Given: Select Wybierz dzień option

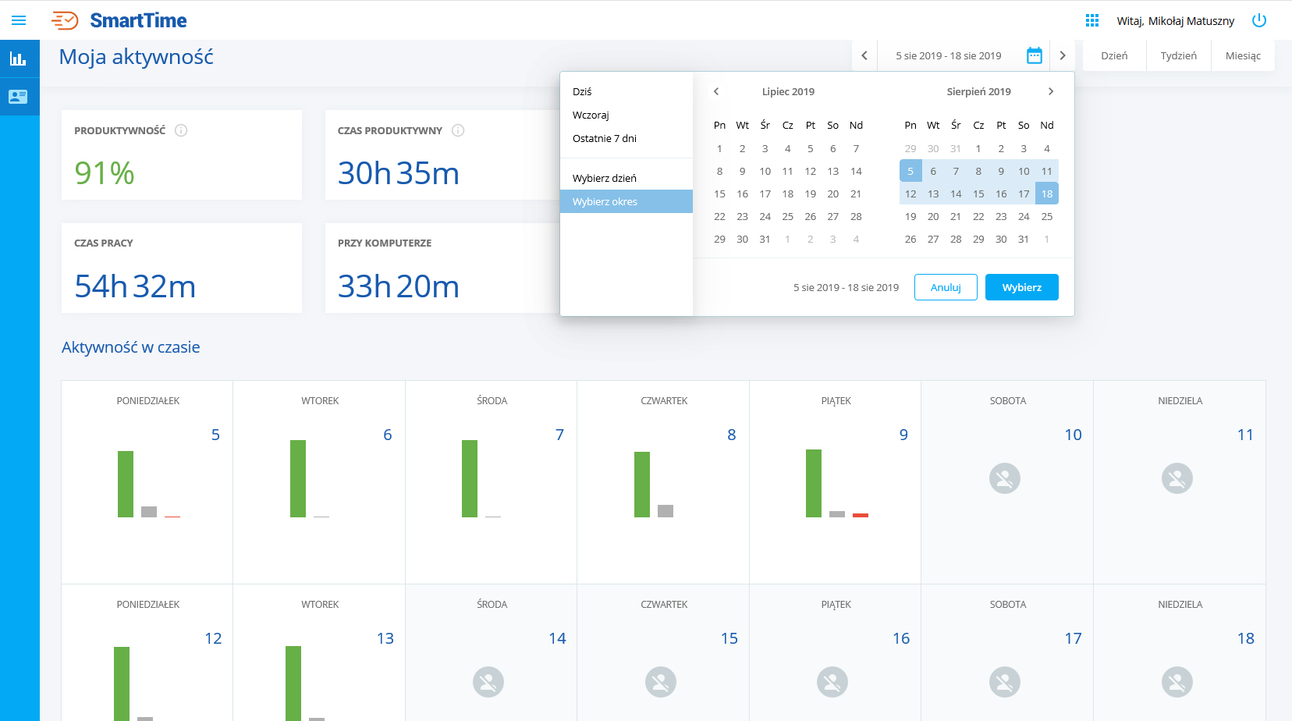Looking at the screenshot, I should point(605,178).
